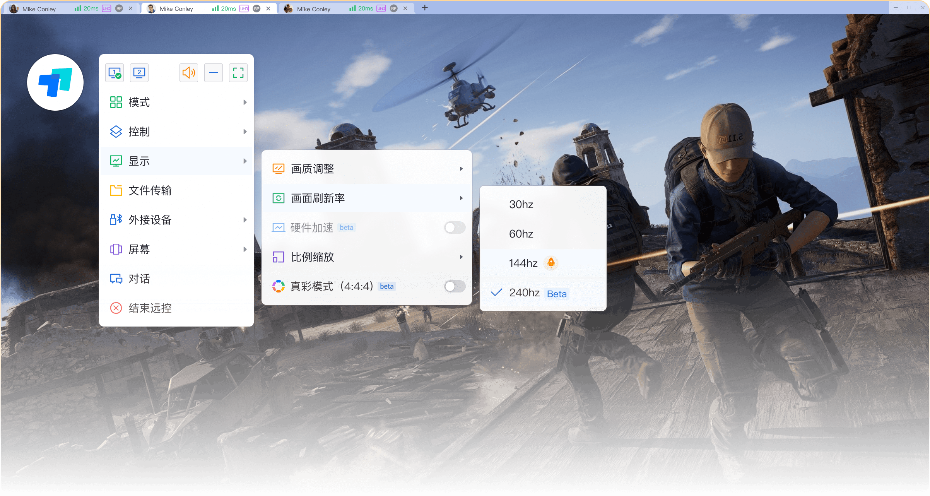Select the 60hz refresh rate option
The height and width of the screenshot is (496, 930).
[x=521, y=234]
